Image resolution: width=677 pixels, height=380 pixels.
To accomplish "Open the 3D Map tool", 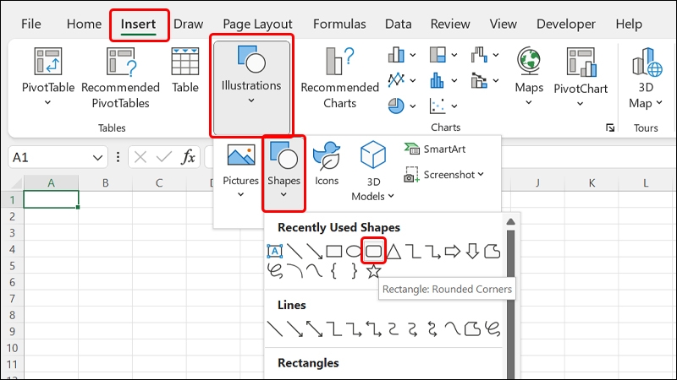I will tap(647, 78).
